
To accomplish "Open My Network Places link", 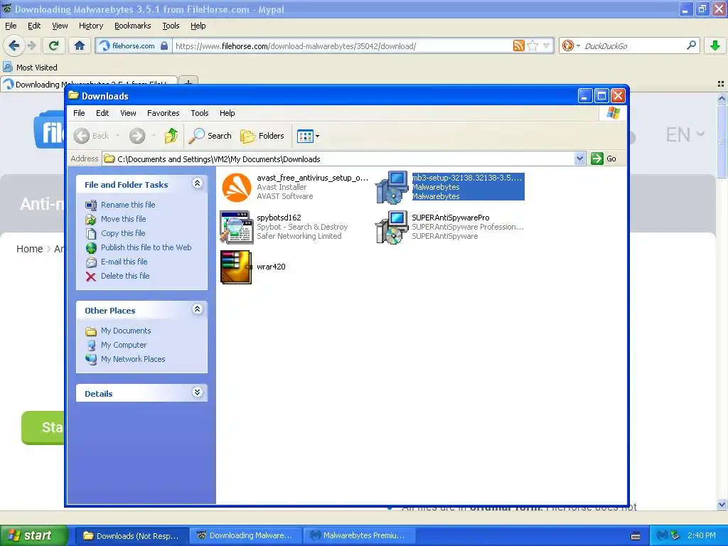I will [133, 359].
